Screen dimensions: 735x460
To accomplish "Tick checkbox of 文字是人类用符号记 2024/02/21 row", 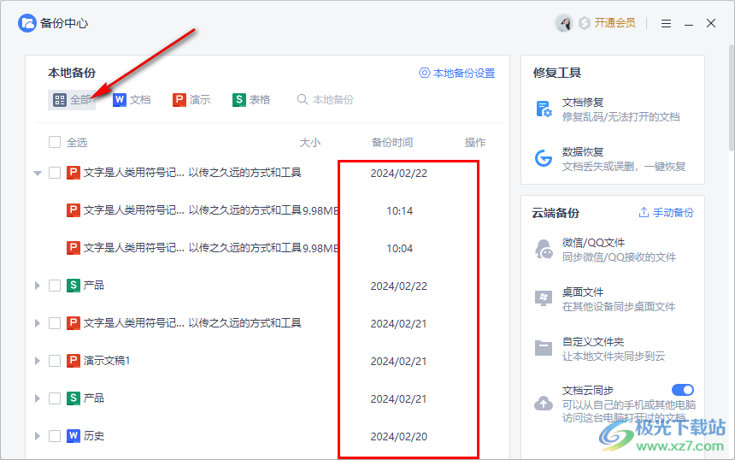I will [x=55, y=323].
